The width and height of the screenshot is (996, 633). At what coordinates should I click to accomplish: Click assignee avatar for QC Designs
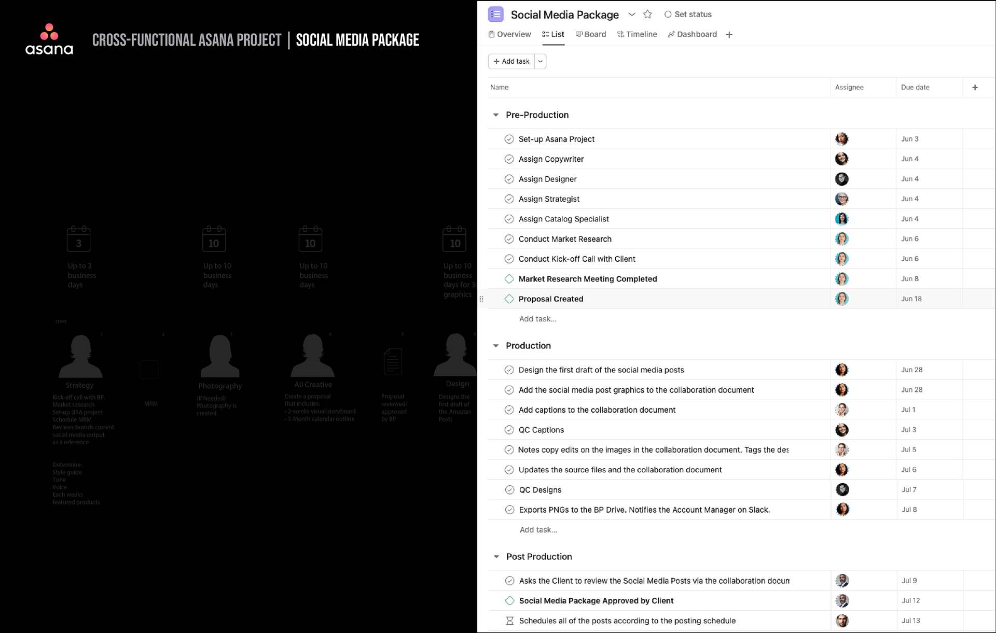click(842, 490)
